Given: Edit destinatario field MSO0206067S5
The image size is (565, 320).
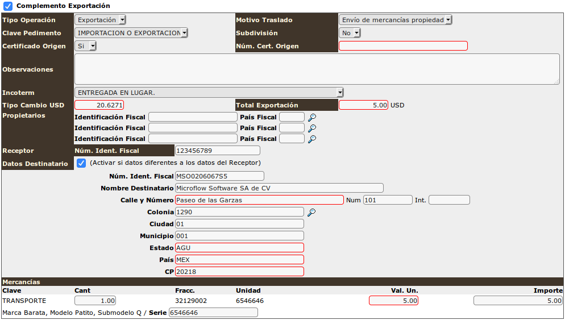Looking at the screenshot, I should click(219, 176).
